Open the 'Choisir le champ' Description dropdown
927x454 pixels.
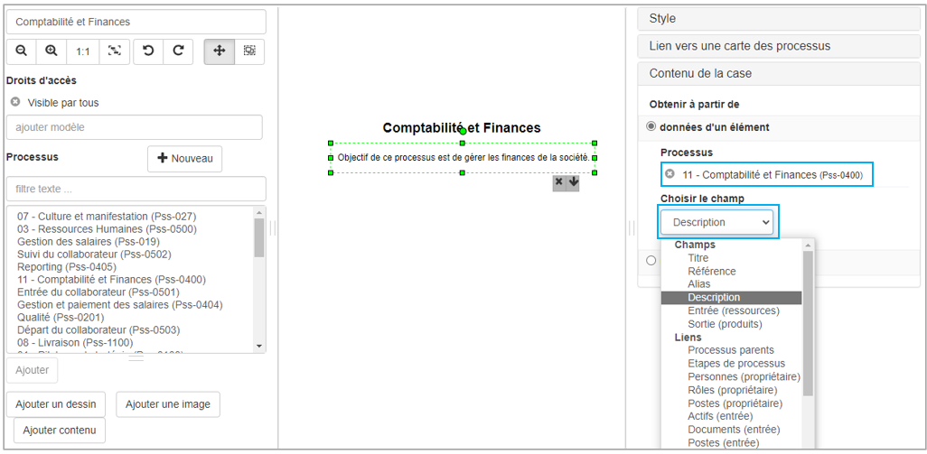716,222
